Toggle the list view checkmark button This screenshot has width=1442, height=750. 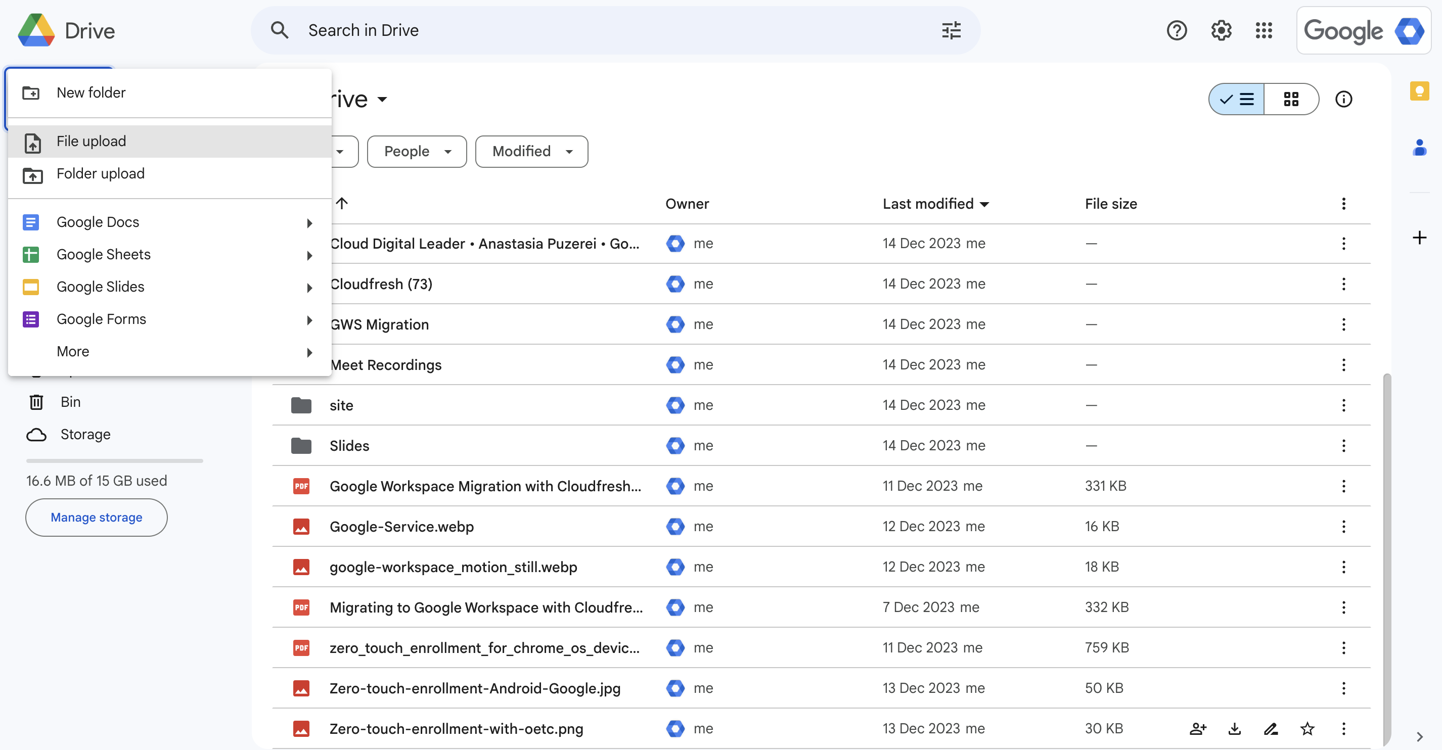1238,98
